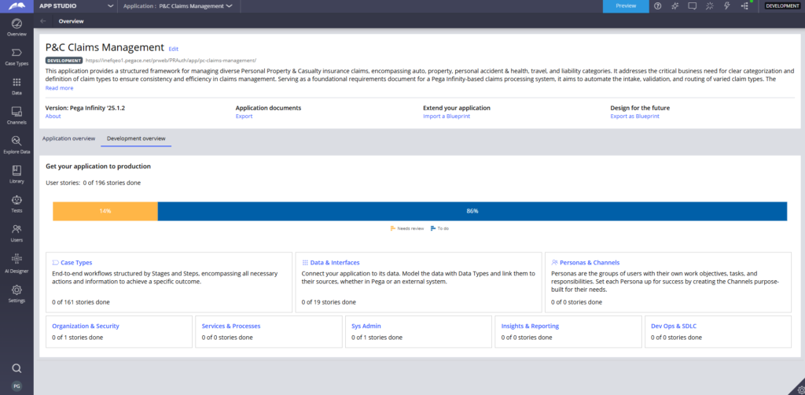Image resolution: width=805 pixels, height=395 pixels.
Task: Click the back arrow beside Overview
Action: pyautogui.click(x=43, y=21)
